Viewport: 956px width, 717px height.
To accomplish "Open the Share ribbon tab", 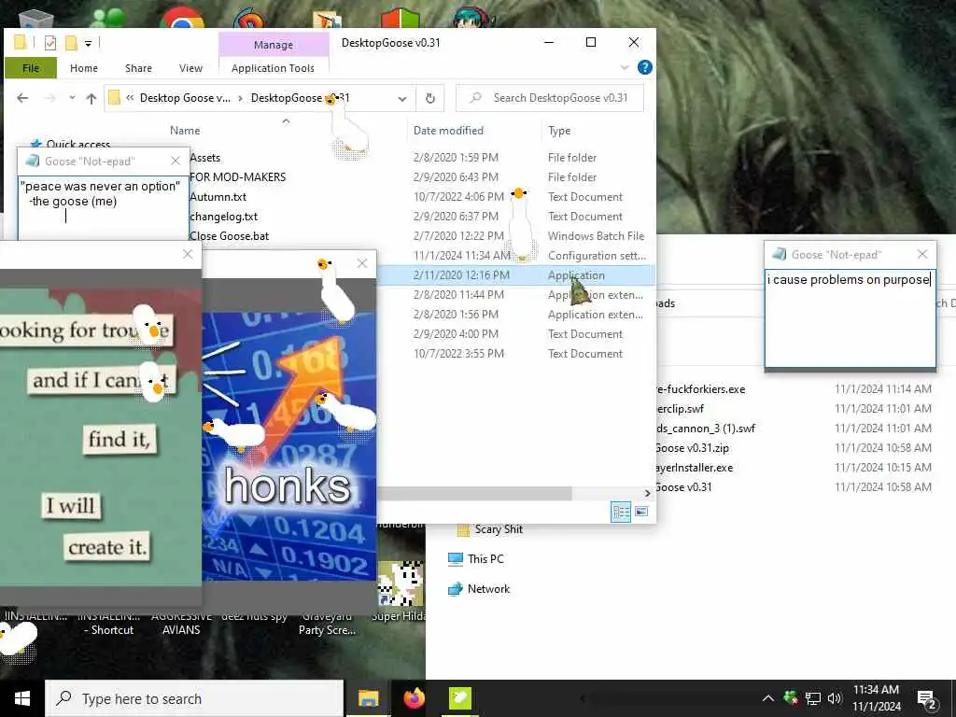I will click(138, 67).
